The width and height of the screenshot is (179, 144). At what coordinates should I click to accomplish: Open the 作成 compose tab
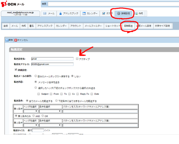(139, 13)
